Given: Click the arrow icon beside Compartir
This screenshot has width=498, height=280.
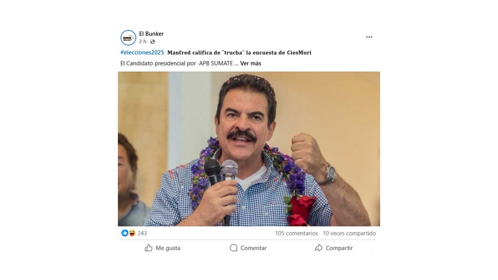Looking at the screenshot, I should click(x=319, y=248).
